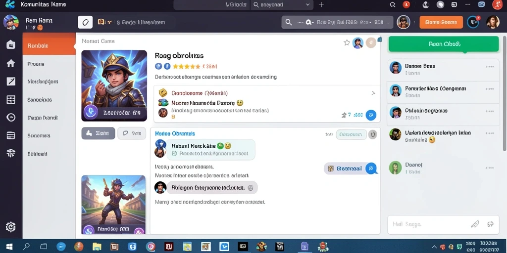Select the orange Renbole sidebar tab
Screen dimensions: 507x253
coord(49,46)
